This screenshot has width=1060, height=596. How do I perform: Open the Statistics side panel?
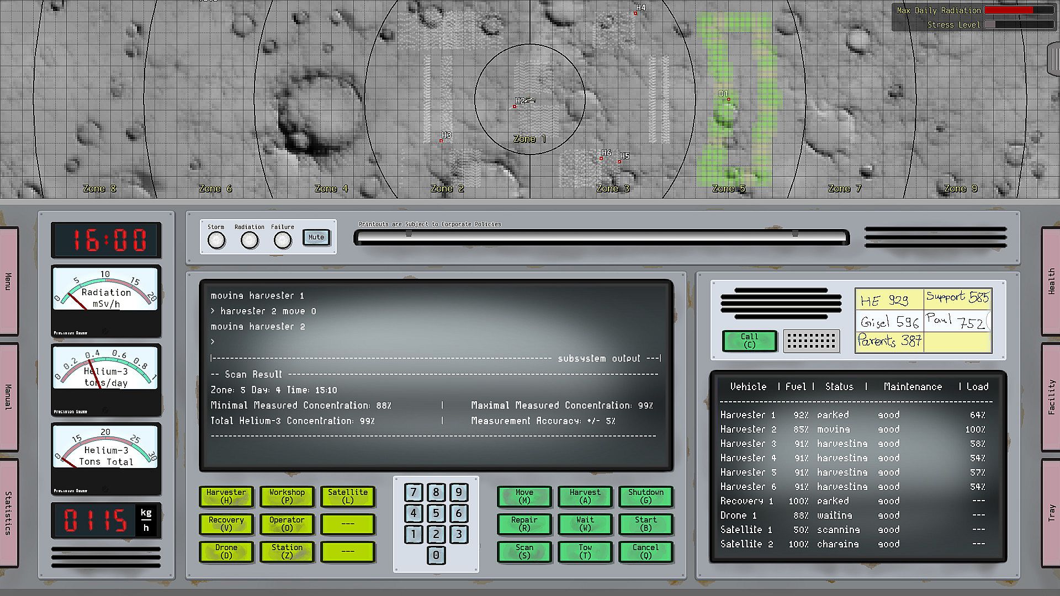[8, 513]
